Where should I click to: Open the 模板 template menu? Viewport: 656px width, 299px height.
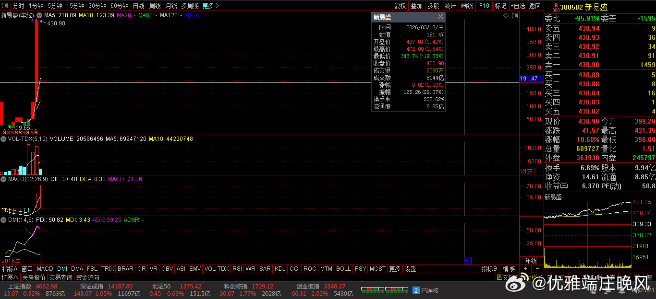coord(509,269)
